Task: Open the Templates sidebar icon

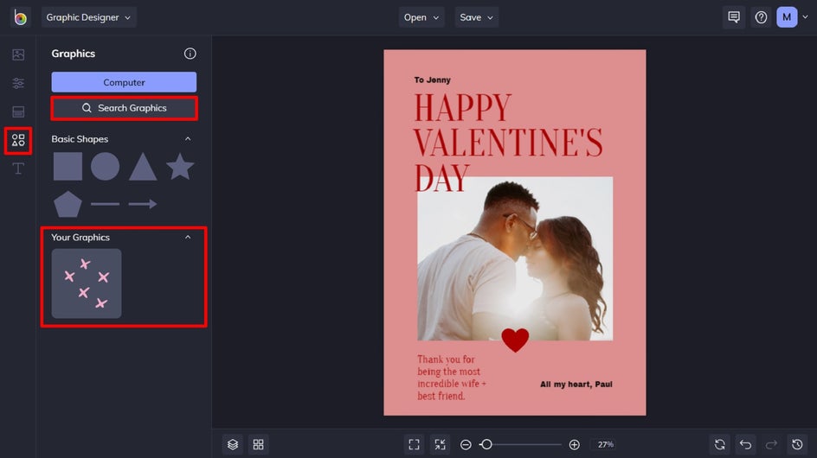Action: pyautogui.click(x=18, y=111)
